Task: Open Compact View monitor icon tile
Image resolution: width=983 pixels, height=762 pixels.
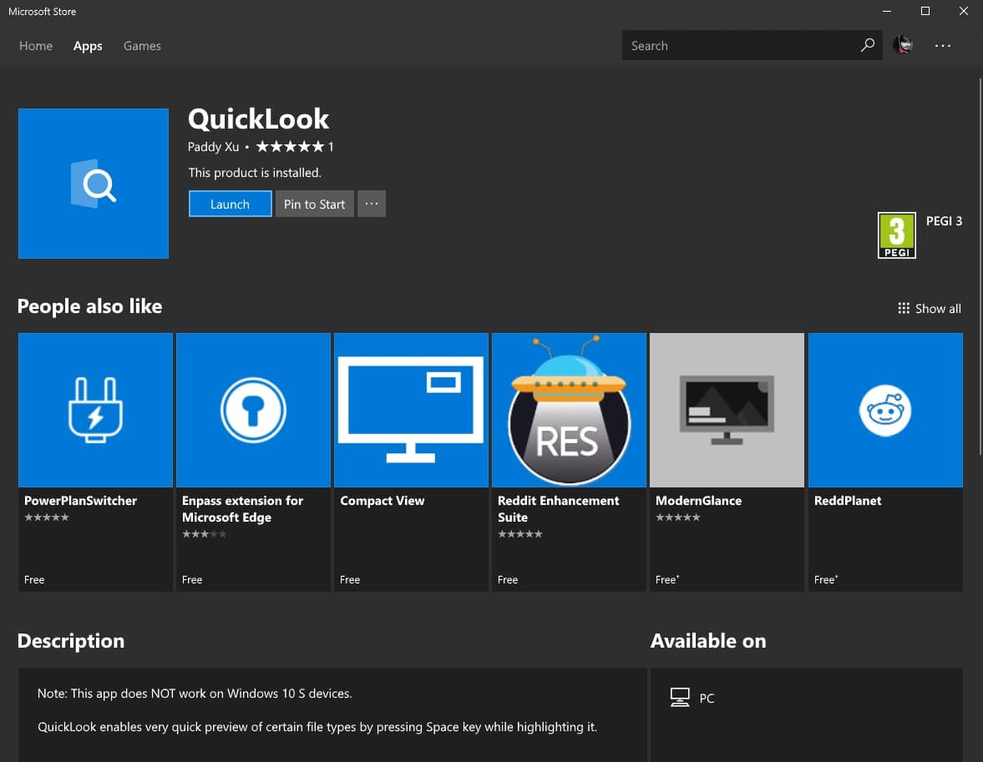Action: point(411,410)
